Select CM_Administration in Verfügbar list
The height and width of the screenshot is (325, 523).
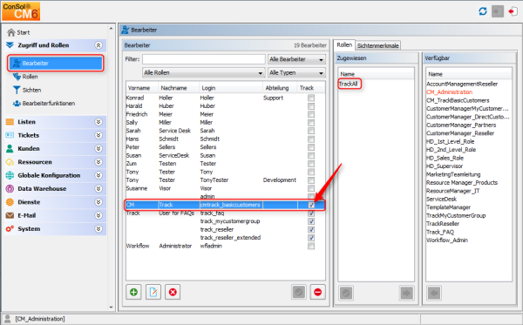449,92
